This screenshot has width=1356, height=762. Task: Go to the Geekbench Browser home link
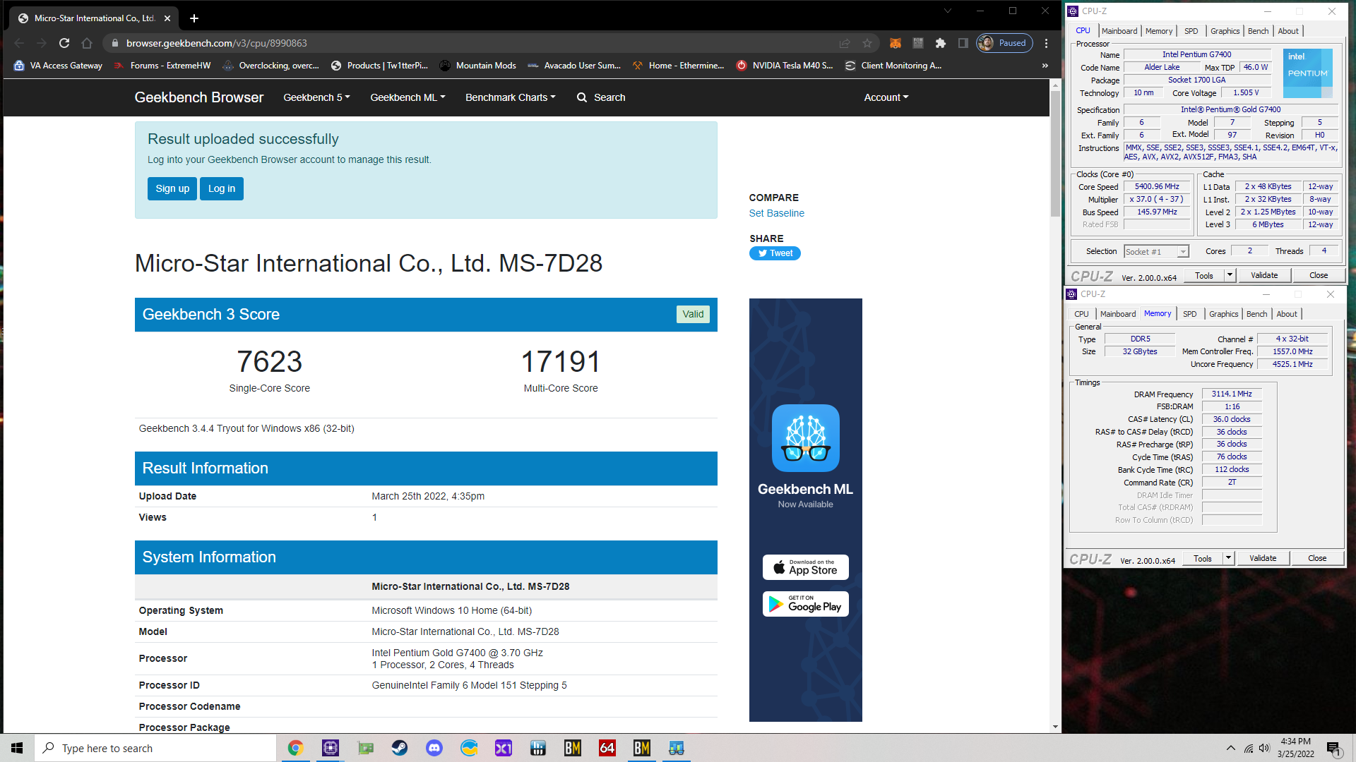coord(199,97)
